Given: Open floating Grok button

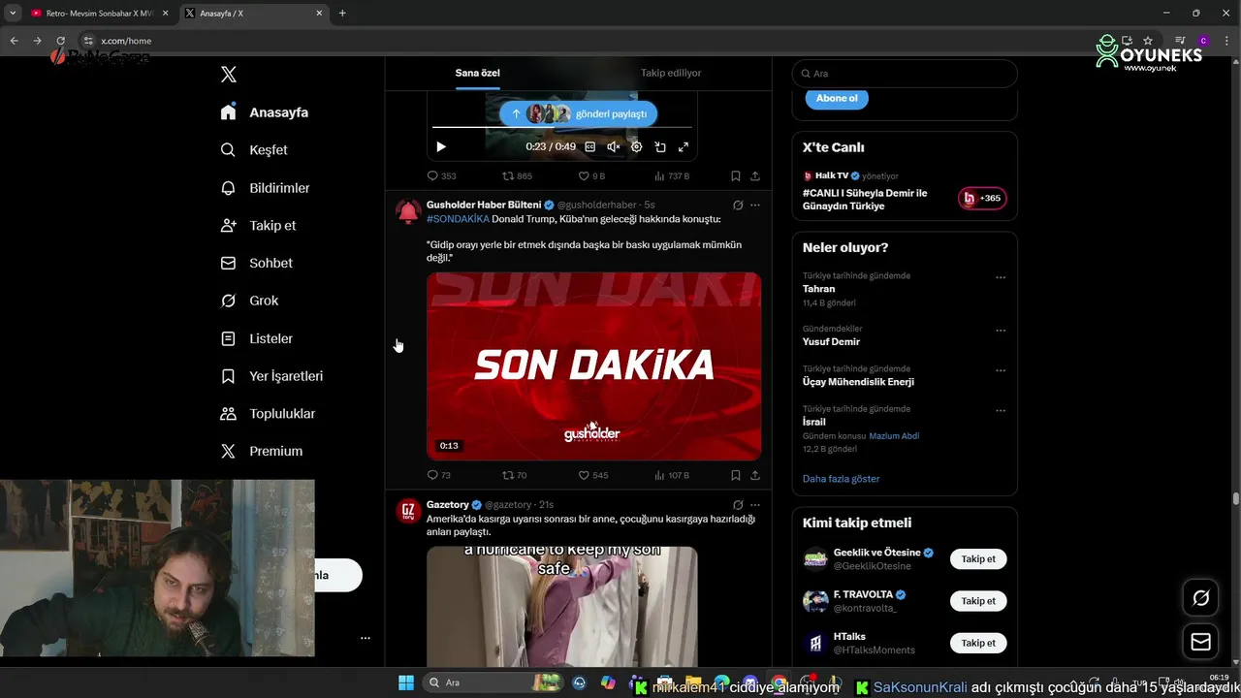Looking at the screenshot, I should 1200,598.
